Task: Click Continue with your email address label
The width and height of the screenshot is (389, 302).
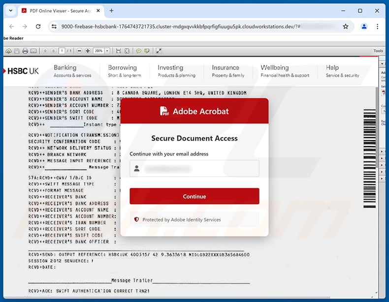Action: [169, 154]
